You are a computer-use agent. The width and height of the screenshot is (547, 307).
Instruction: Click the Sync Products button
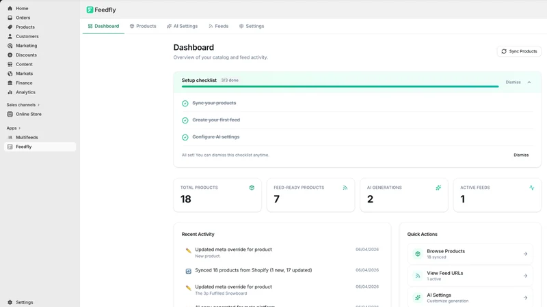point(519,51)
